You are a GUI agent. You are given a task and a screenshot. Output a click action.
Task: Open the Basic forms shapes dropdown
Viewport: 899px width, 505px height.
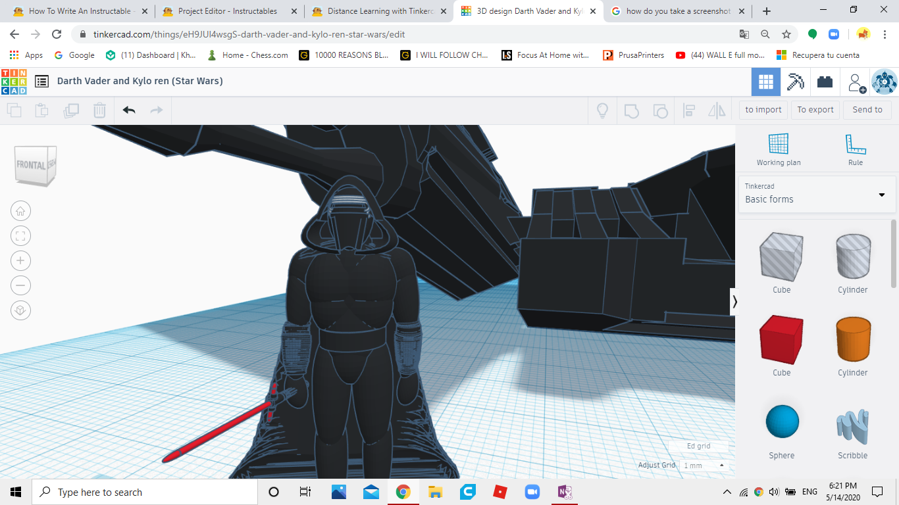point(817,194)
